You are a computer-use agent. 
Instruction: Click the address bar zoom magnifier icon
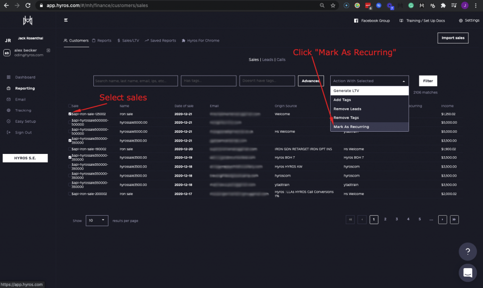pos(322,5)
